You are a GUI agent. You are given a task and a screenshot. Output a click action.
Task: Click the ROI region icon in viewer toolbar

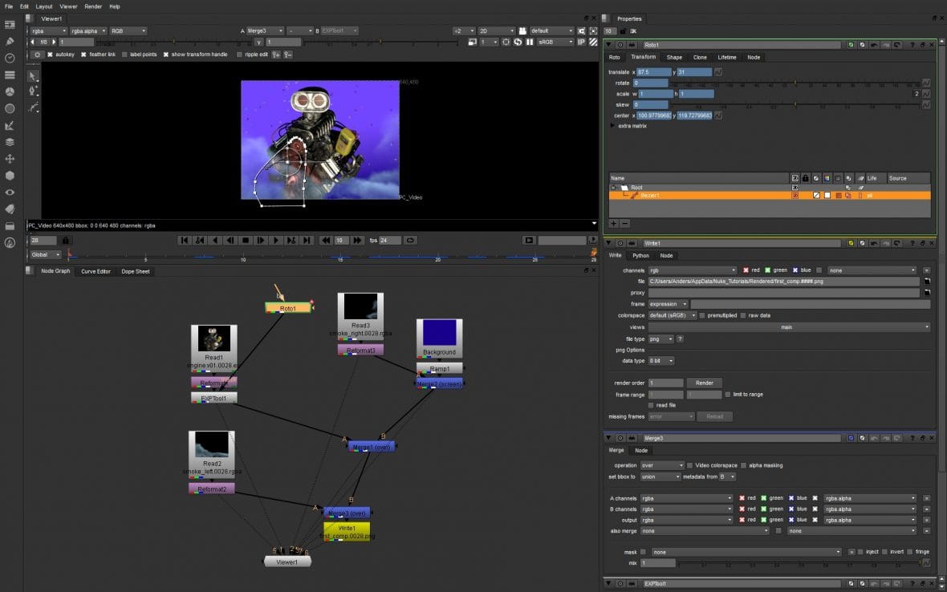pos(506,43)
